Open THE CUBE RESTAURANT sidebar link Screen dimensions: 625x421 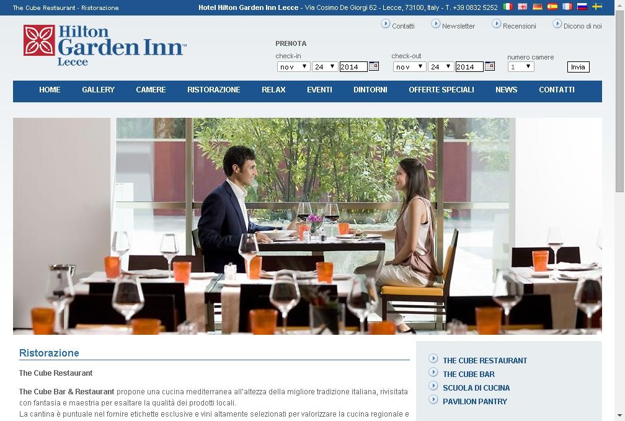coord(485,360)
